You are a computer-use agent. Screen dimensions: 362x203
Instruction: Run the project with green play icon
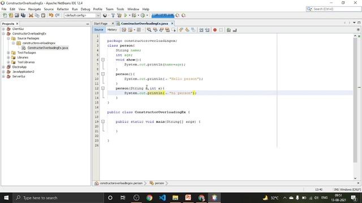(x=126, y=15)
